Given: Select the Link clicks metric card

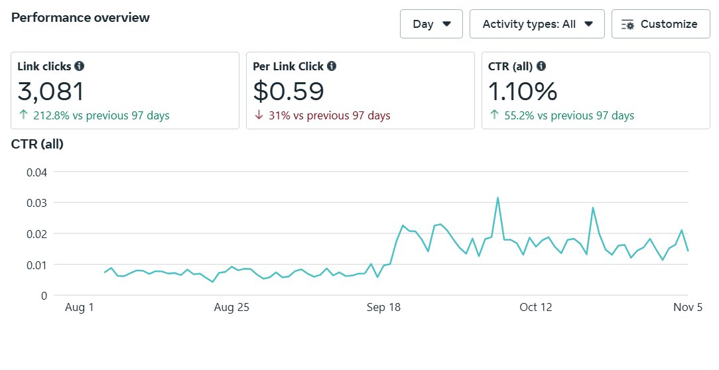Looking at the screenshot, I should 125,90.
